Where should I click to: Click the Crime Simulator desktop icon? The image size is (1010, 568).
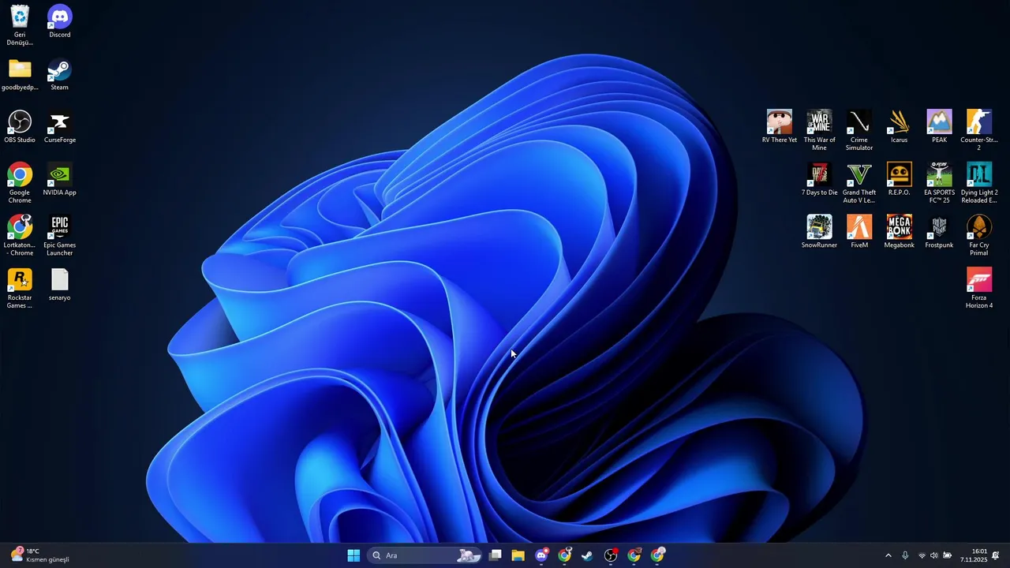(859, 130)
